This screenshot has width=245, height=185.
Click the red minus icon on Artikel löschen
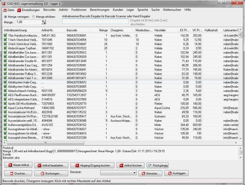coord(121,165)
